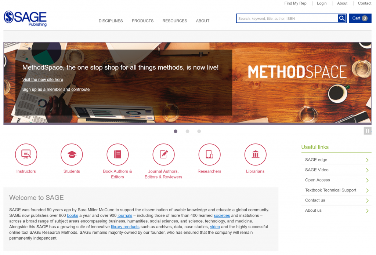Open the PRODUCTS menu
376x255 pixels.
(143, 21)
